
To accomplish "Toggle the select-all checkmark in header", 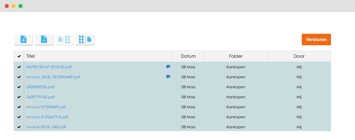I will pyautogui.click(x=19, y=56).
